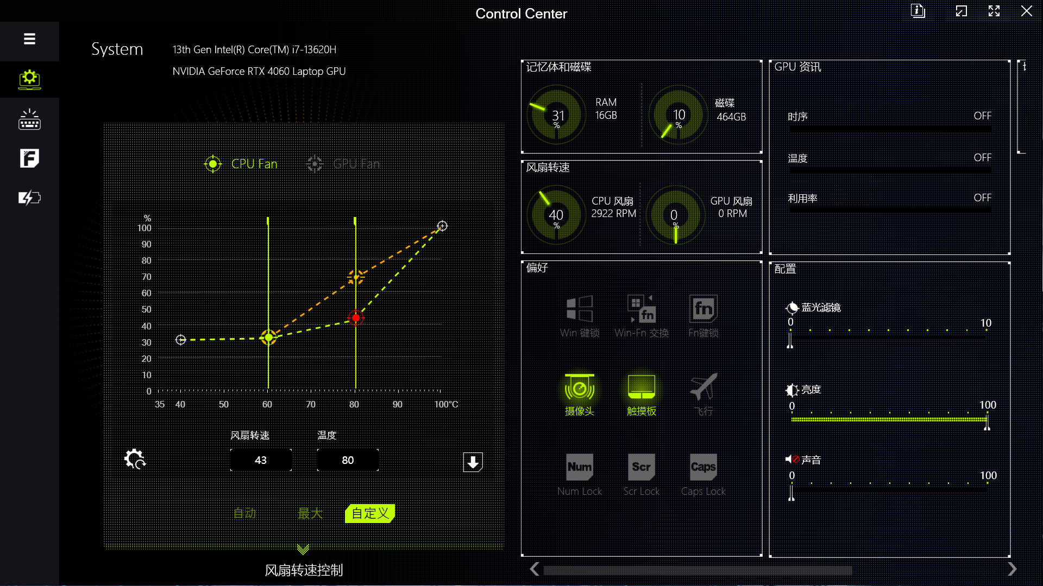
Task: Select the System settings sidebar icon
Action: click(x=29, y=79)
